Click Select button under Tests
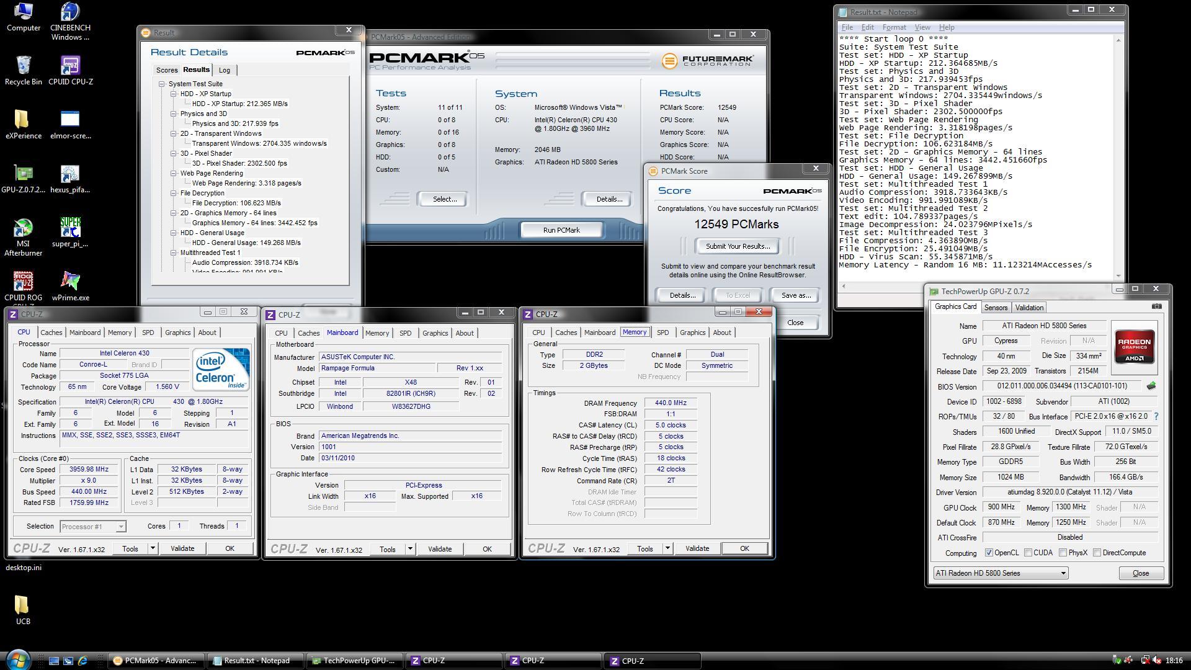This screenshot has height=670, width=1191. click(x=444, y=199)
